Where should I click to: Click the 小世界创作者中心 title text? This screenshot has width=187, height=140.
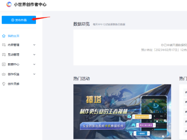pos(30,4)
